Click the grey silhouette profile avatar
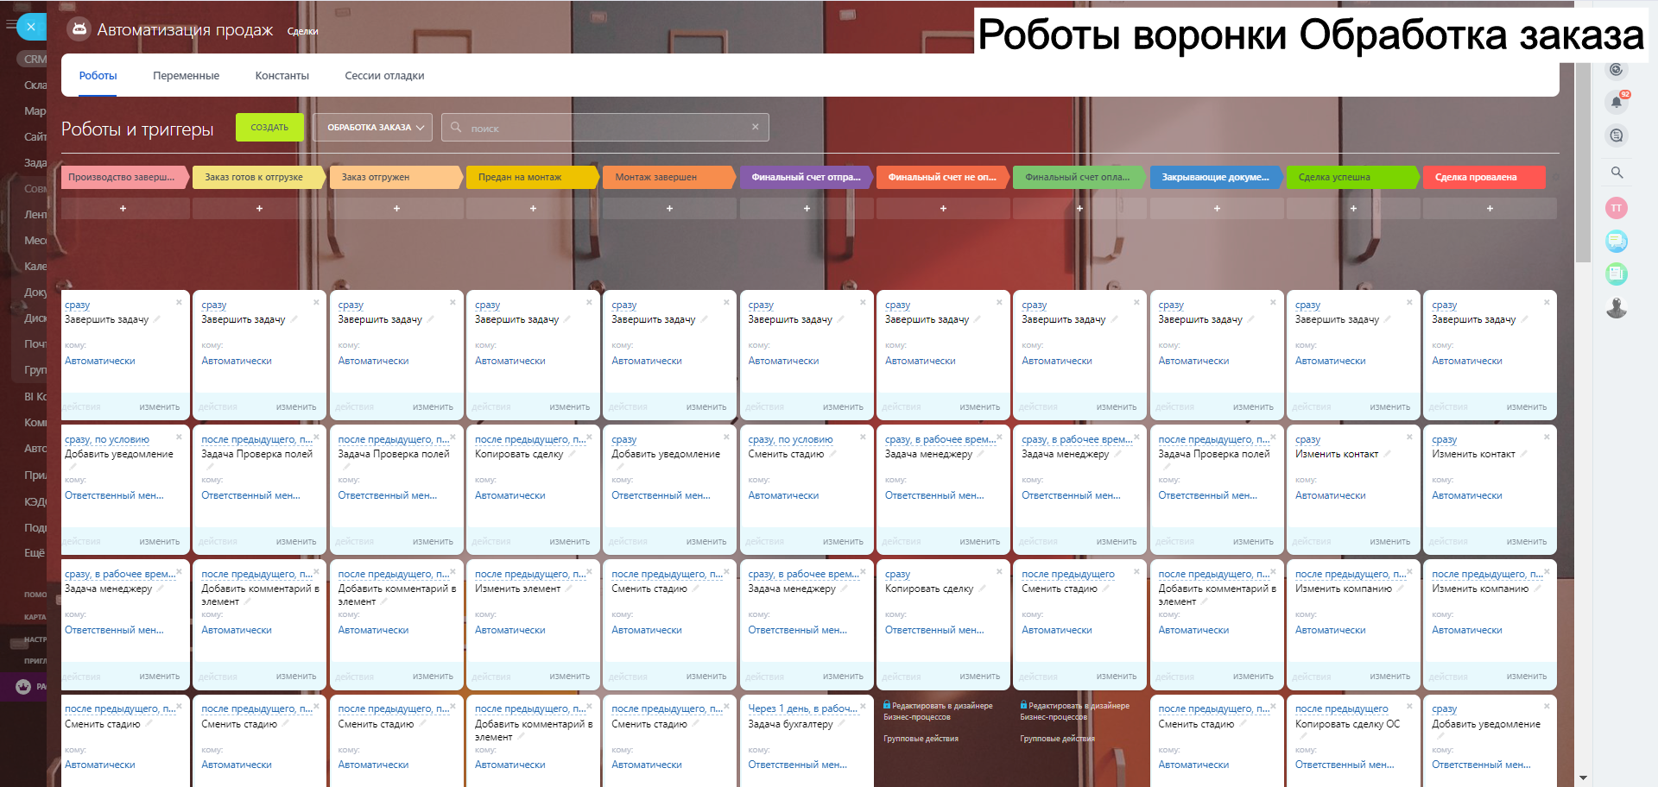The width and height of the screenshot is (1658, 787). (x=1617, y=308)
